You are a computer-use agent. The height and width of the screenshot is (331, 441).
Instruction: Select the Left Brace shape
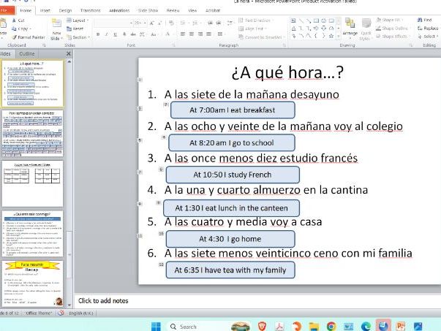[316, 36]
